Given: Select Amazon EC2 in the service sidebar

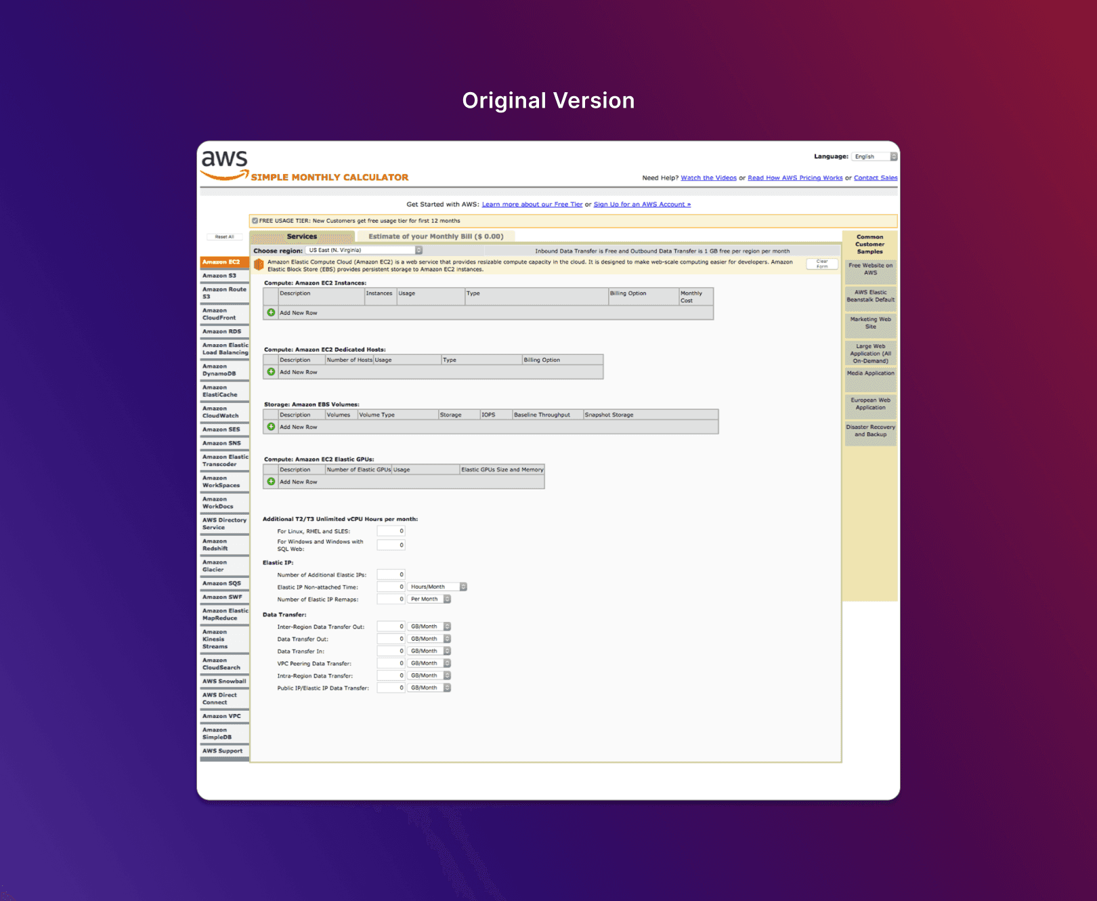Looking at the screenshot, I should pos(225,262).
